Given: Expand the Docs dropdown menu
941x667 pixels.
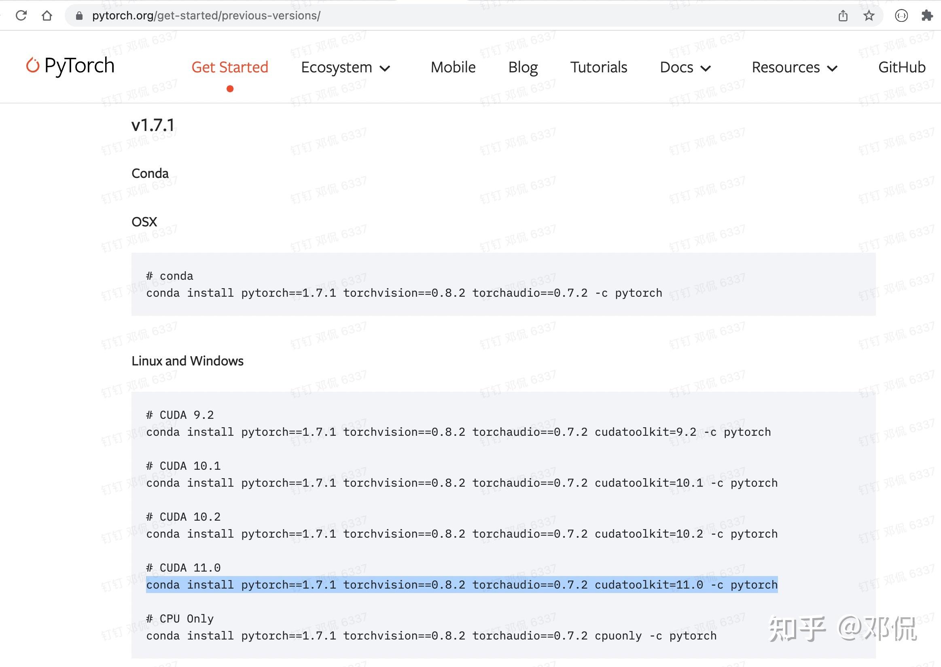Looking at the screenshot, I should [685, 68].
